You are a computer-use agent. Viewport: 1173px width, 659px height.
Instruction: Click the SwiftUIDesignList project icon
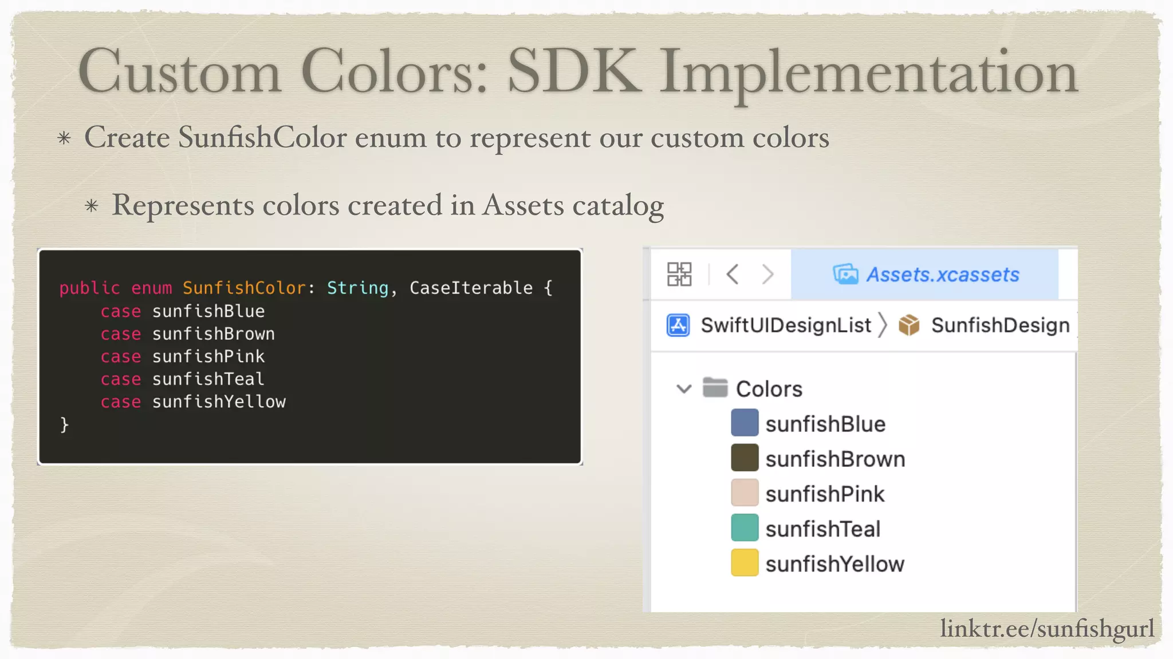[679, 325]
